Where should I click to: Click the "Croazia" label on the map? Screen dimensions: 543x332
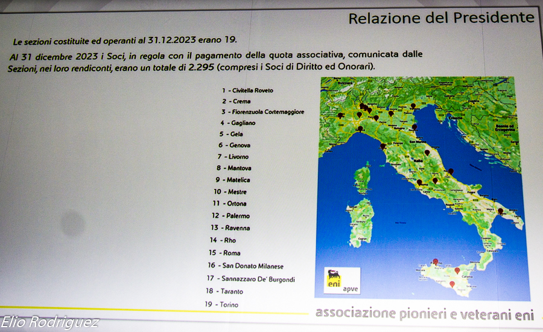(456, 118)
